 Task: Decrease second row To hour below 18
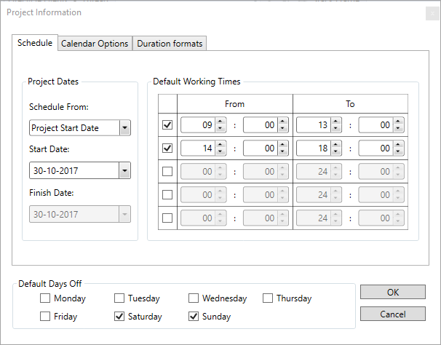(x=335, y=153)
